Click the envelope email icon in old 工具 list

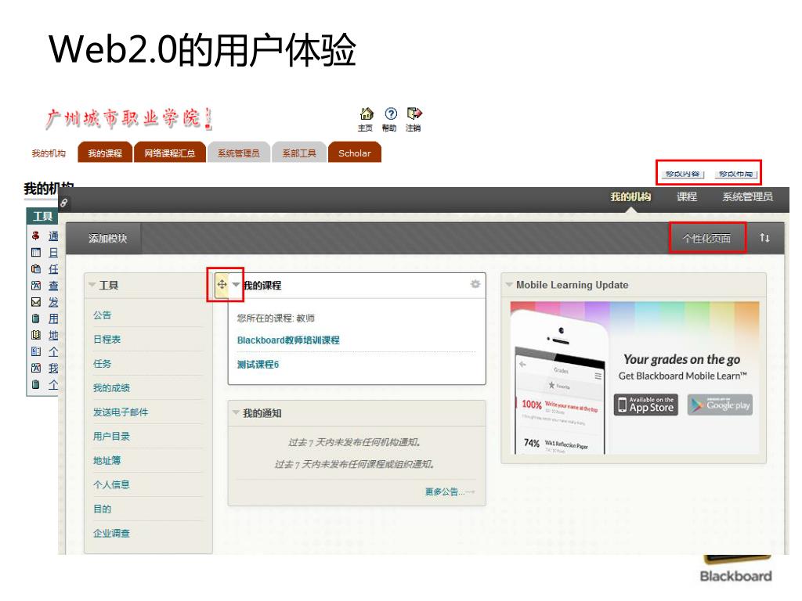tap(36, 302)
